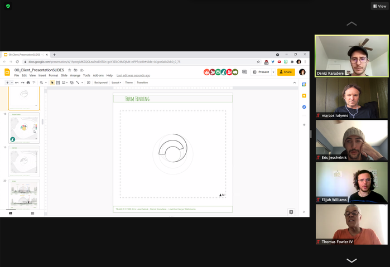Click the Google Slides home logo
Viewport: 390px width, 267px height.
pos(7,72)
